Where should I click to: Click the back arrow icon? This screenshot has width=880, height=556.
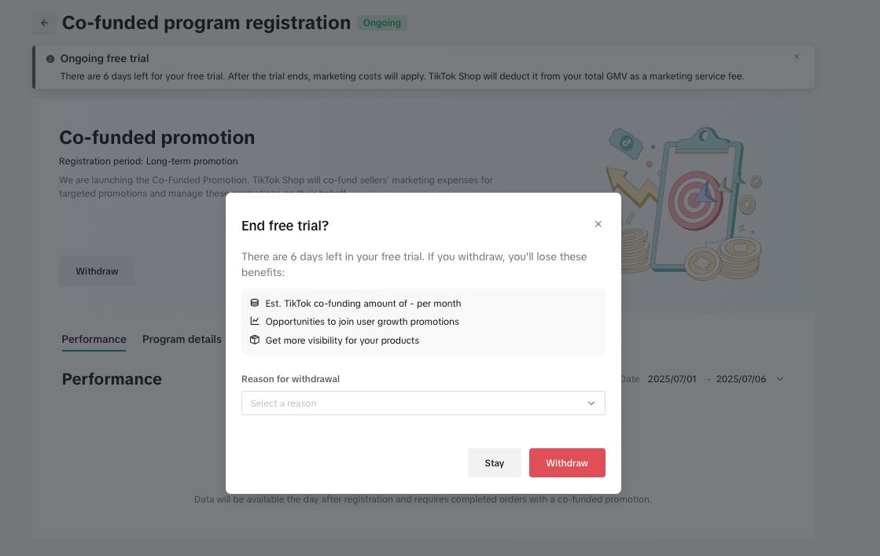[x=45, y=23]
